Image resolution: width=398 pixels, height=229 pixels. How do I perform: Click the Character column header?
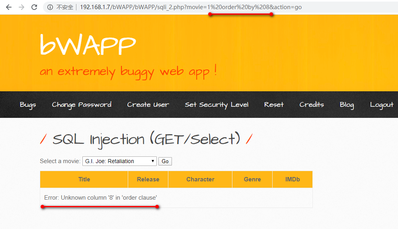[x=200, y=179]
